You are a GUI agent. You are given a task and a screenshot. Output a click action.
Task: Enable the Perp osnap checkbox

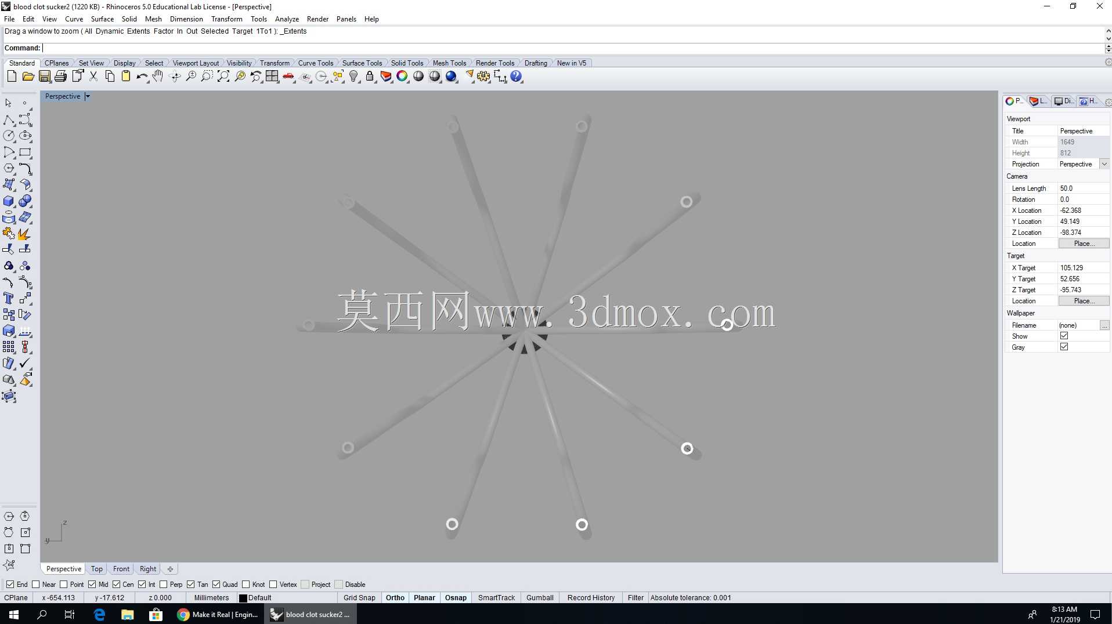click(164, 585)
